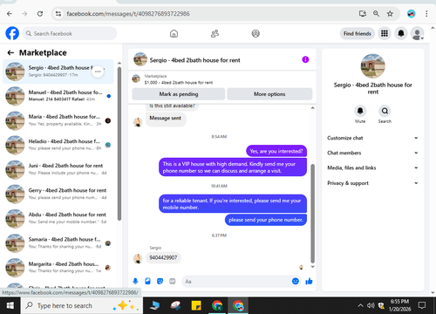Mute the Sergio conversation

(360, 111)
